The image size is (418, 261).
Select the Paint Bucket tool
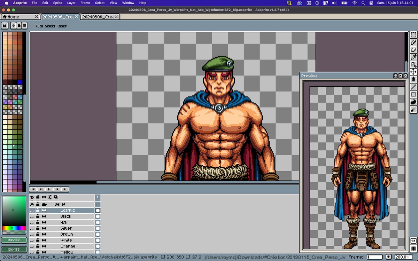pos(413,79)
